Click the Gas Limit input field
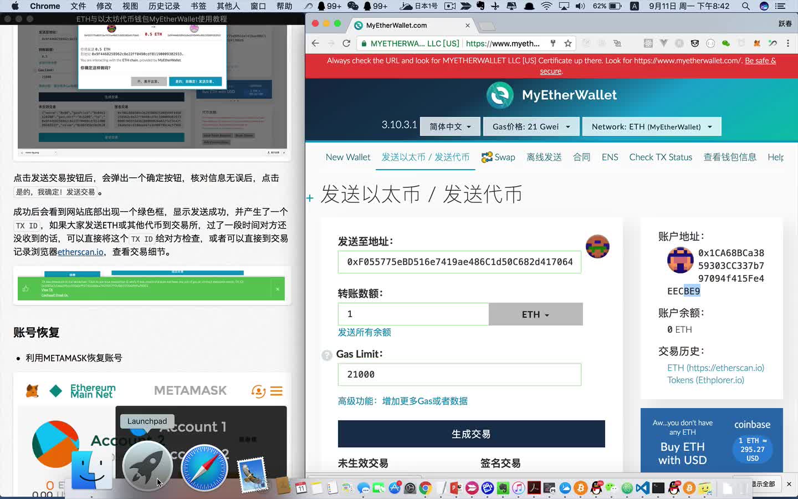 click(x=459, y=375)
